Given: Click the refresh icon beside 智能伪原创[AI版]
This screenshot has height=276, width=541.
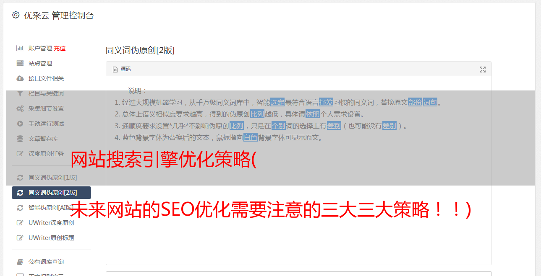Looking at the screenshot, I should tap(20, 208).
